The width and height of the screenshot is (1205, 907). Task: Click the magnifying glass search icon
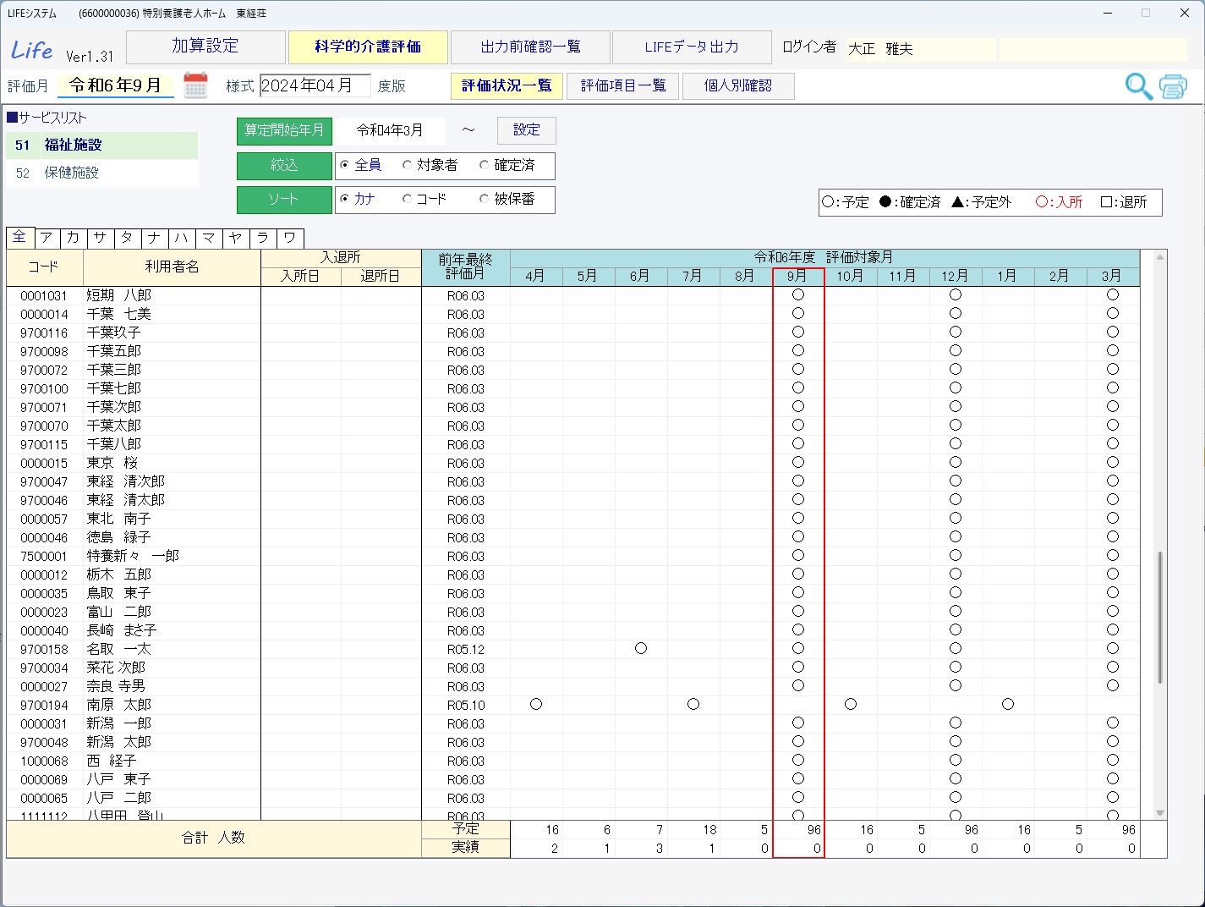[x=1138, y=86]
